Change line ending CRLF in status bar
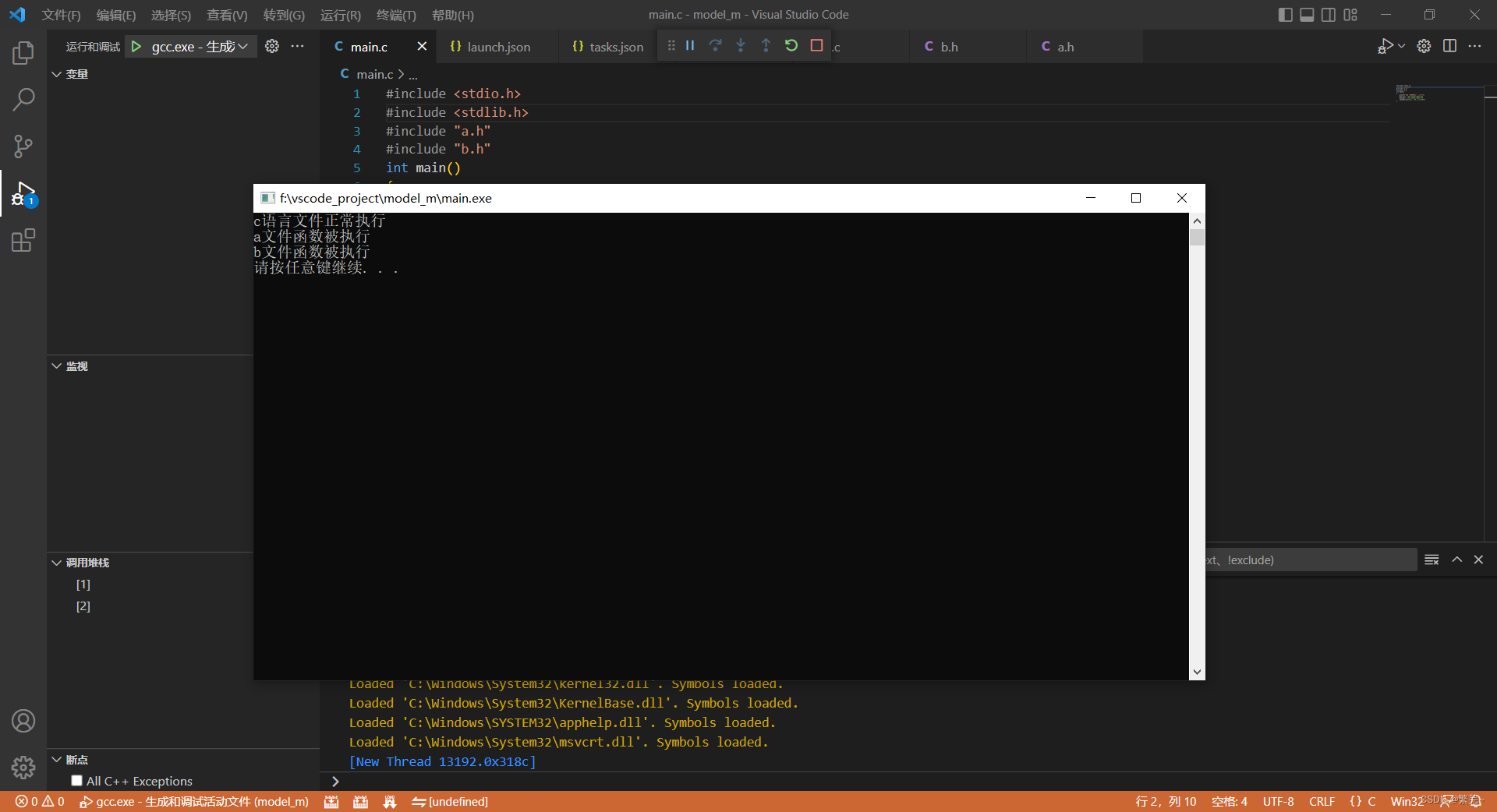 tap(1322, 801)
